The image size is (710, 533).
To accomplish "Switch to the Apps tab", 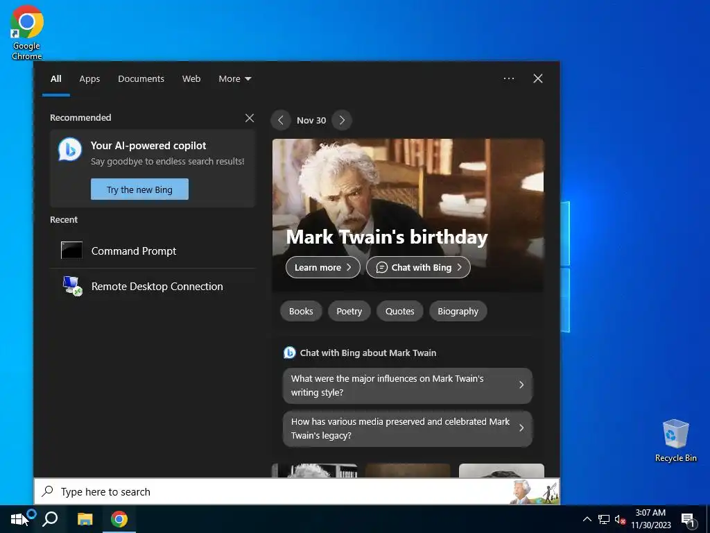I will point(89,79).
